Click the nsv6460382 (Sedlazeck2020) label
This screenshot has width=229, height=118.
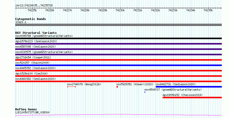36,79
